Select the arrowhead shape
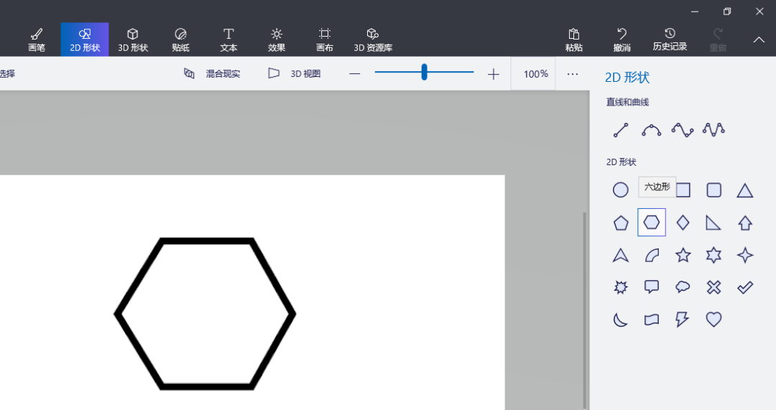The width and height of the screenshot is (776, 410). [621, 255]
